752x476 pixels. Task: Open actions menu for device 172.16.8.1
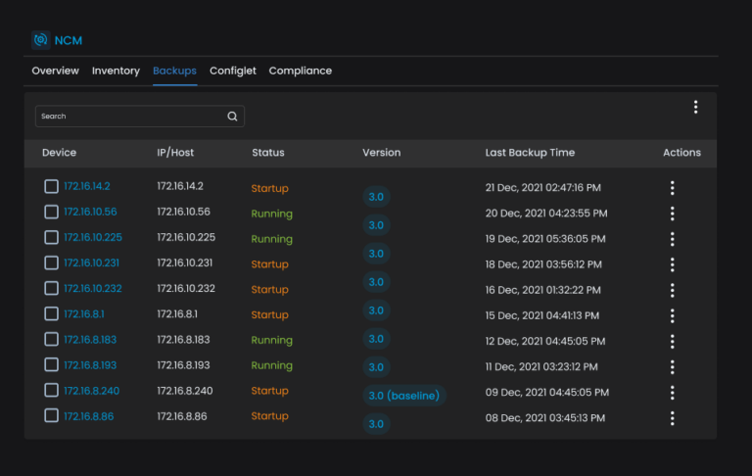pyautogui.click(x=672, y=315)
